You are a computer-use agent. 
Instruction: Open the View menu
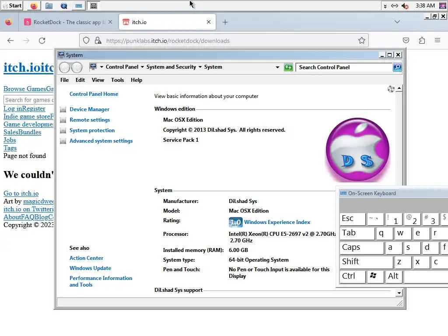98,80
